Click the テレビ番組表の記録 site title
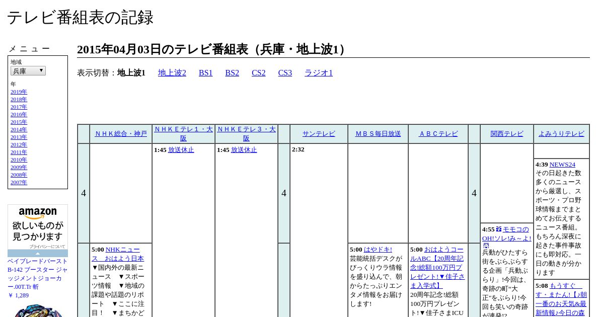 80,18
